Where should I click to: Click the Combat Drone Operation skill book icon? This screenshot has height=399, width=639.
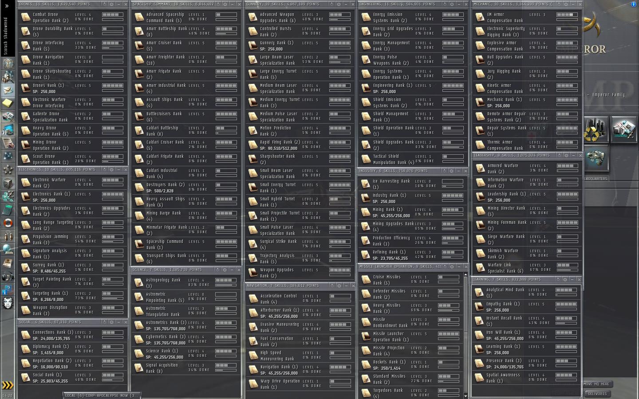point(25,17)
